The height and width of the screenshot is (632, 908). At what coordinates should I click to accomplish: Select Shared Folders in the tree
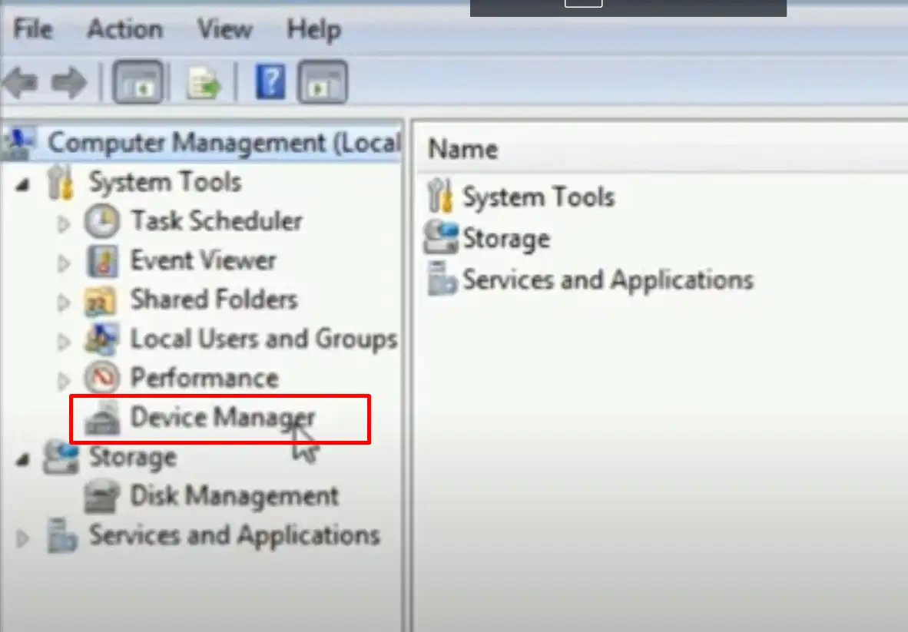tap(214, 299)
